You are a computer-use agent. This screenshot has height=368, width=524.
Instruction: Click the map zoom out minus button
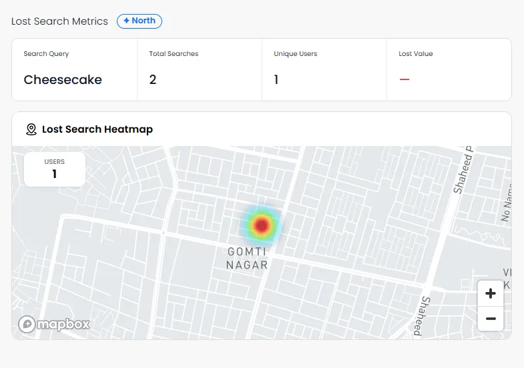tap(491, 319)
